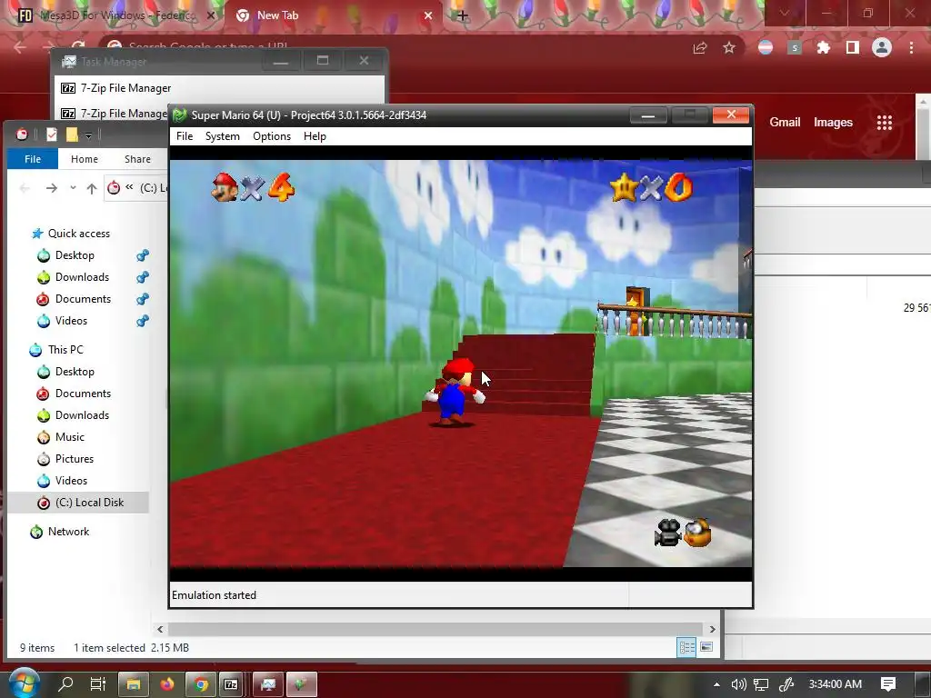Close the New Tab browser tab
This screenshot has width=931, height=698.
pyautogui.click(x=428, y=15)
